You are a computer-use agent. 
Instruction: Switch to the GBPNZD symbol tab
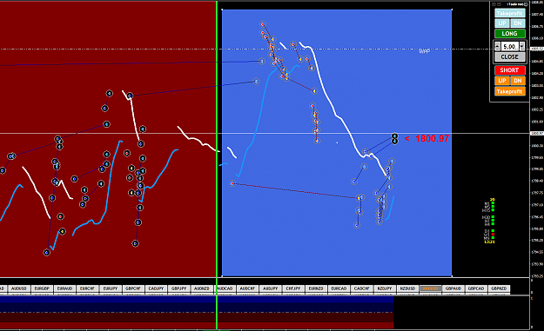point(499,288)
